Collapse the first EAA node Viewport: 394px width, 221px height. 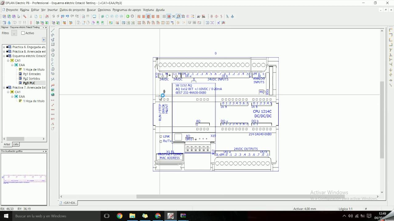(x=12, y=65)
